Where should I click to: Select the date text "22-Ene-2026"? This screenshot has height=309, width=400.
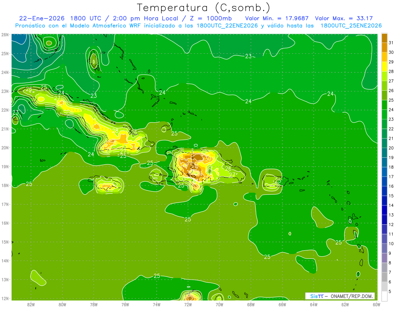click(x=42, y=18)
